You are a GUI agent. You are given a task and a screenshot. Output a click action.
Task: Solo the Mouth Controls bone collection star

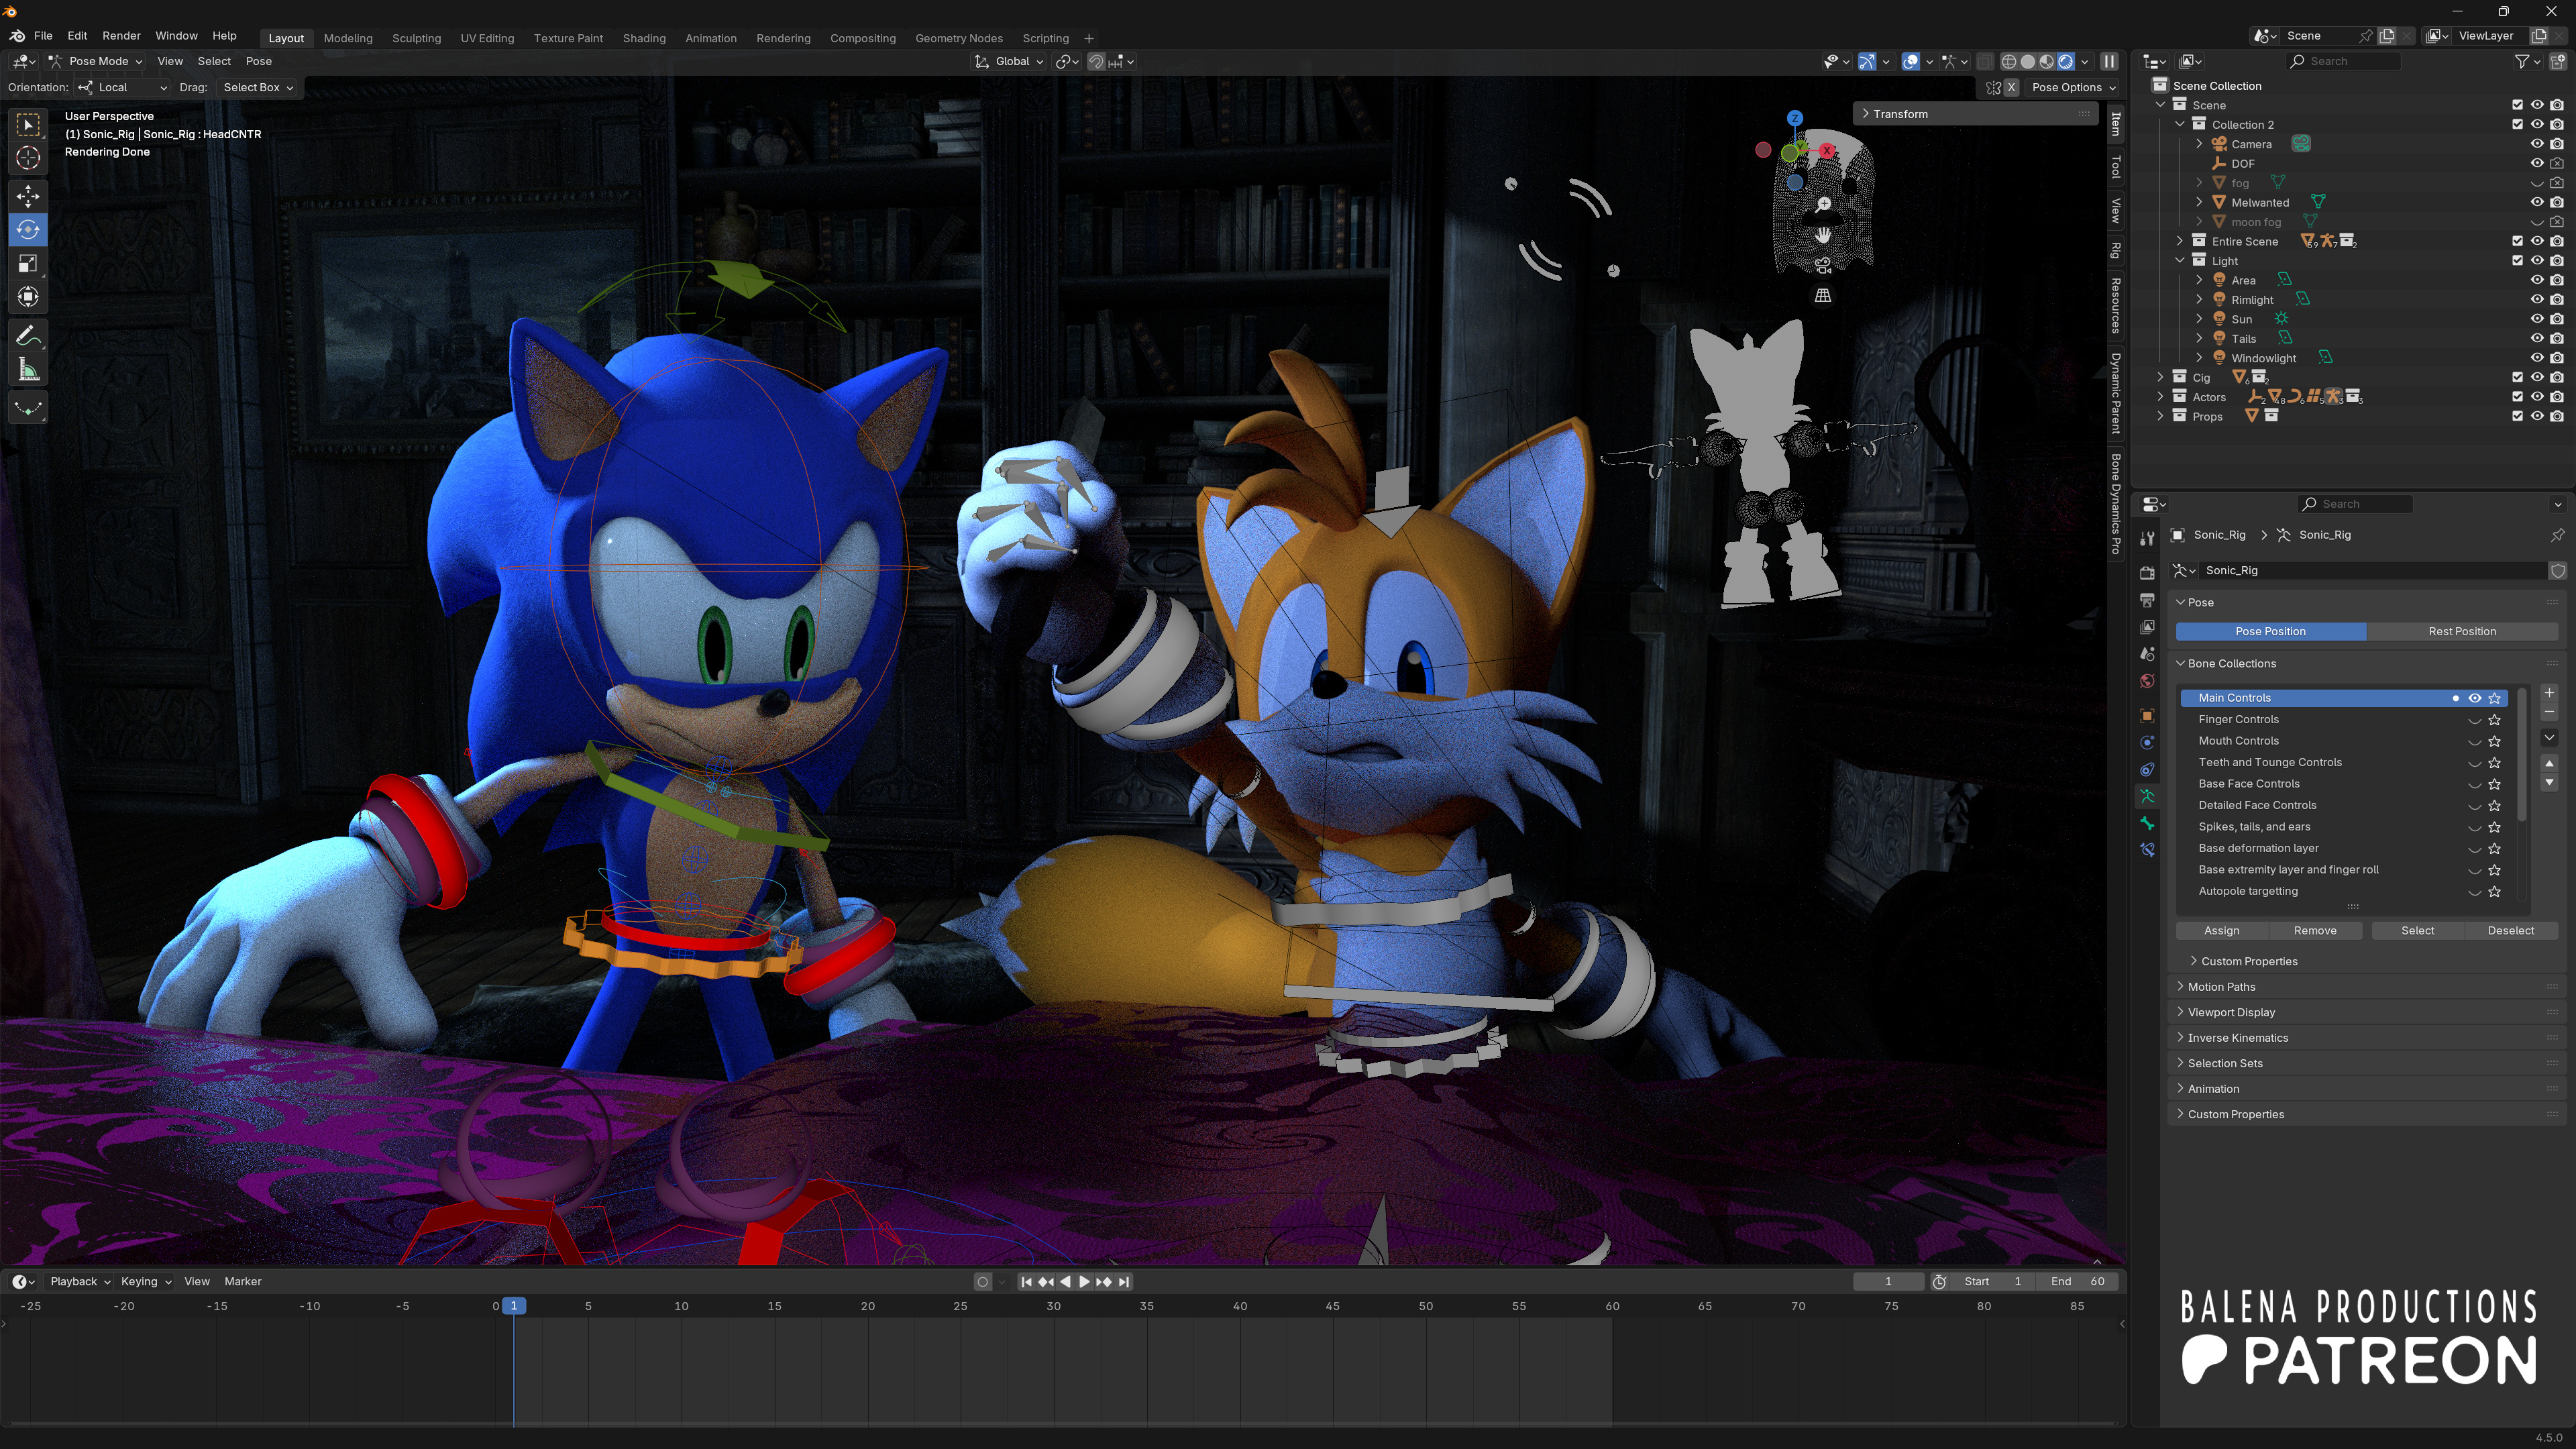click(x=2495, y=741)
